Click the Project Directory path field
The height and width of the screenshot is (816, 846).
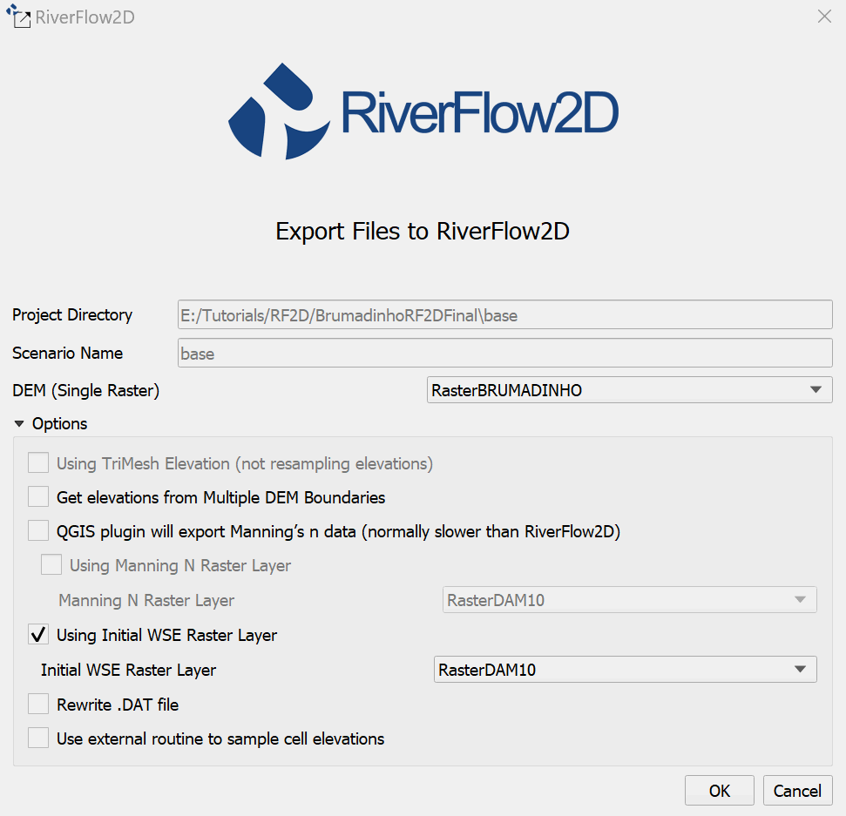pos(504,315)
